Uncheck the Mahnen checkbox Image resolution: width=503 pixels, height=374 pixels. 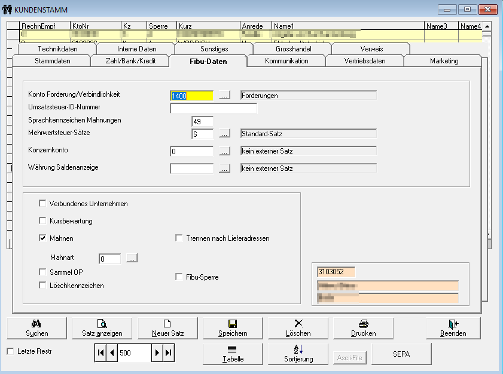click(x=42, y=238)
